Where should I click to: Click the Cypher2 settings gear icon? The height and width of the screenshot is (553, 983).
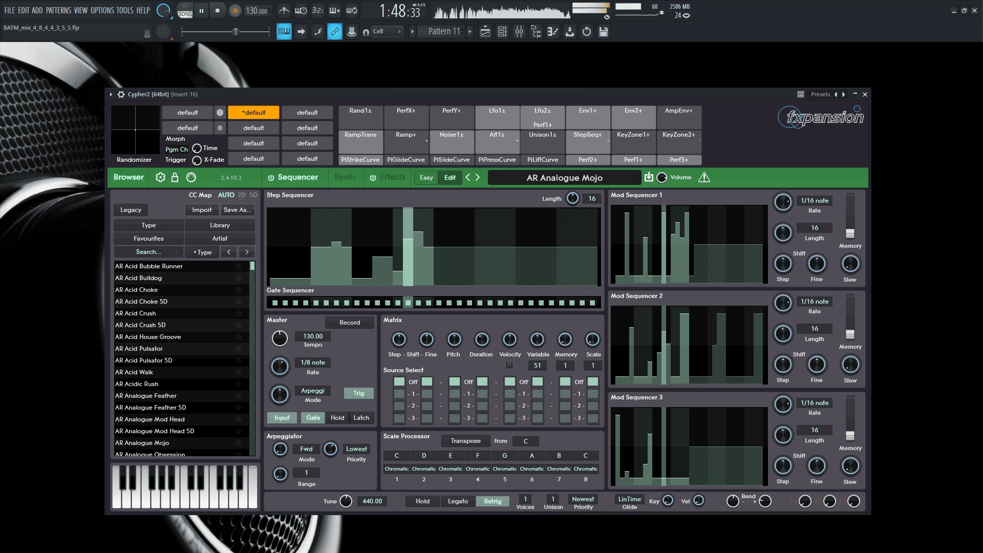[160, 177]
